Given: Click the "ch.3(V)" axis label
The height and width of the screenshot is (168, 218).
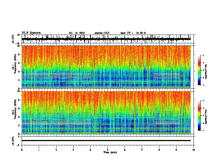Looking at the screenshot, I should point(13,141).
